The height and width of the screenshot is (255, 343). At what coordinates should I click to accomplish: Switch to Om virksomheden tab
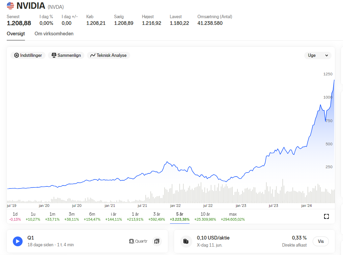tap(54, 34)
